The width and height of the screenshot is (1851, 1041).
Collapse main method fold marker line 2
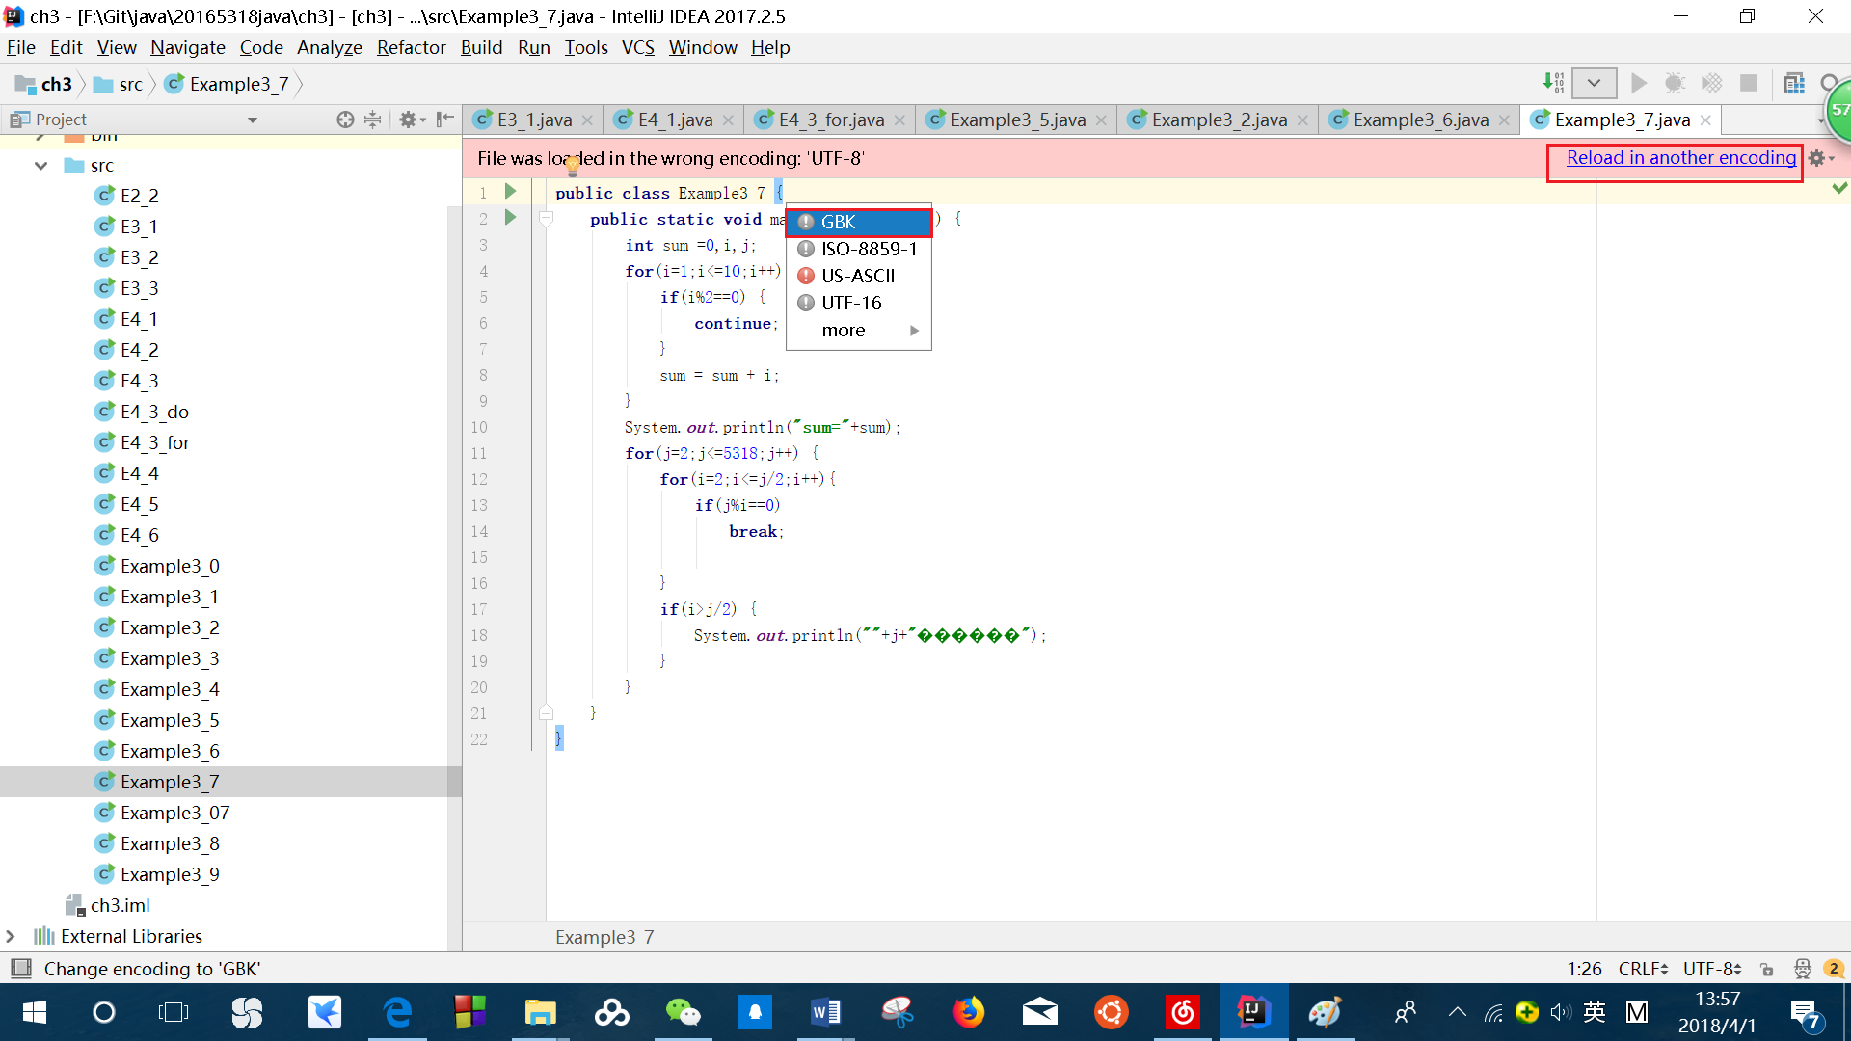(546, 219)
